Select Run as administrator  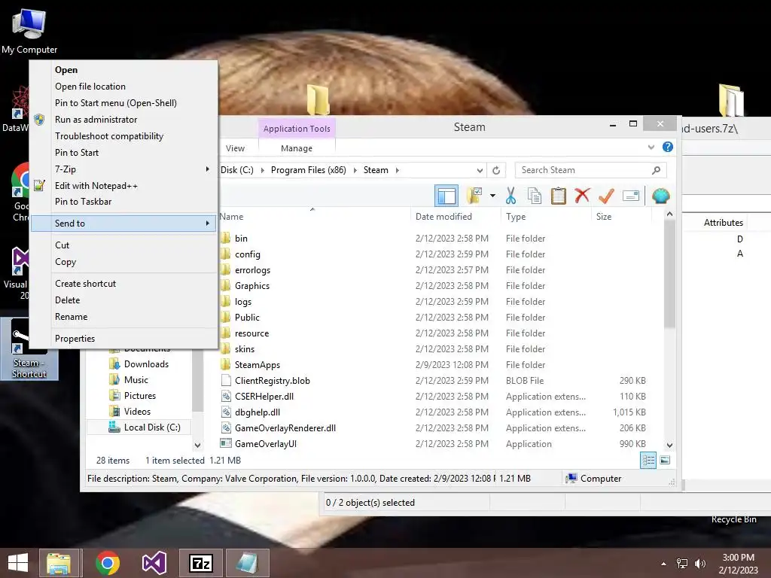(x=124, y=120)
